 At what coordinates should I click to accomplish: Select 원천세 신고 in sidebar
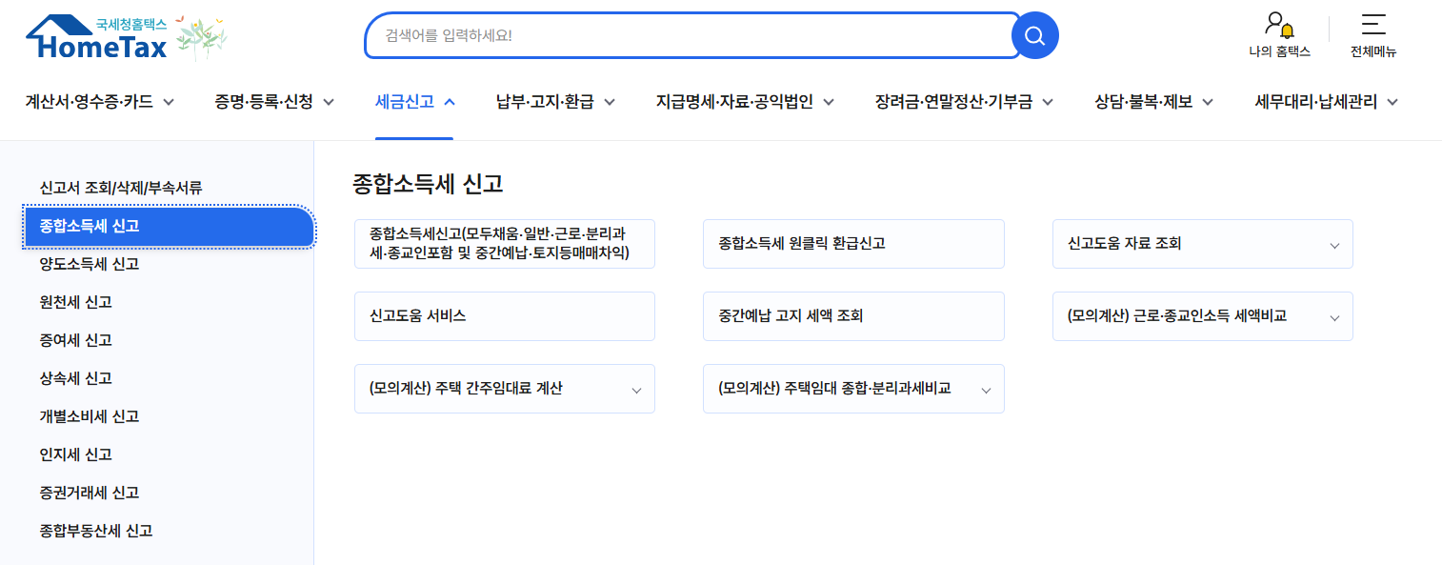[76, 302]
